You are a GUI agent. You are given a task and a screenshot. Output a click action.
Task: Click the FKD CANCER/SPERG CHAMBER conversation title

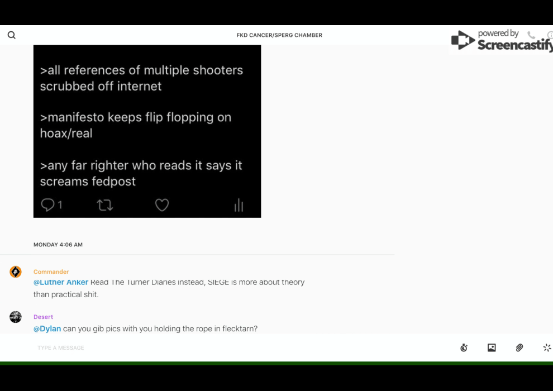[279, 35]
